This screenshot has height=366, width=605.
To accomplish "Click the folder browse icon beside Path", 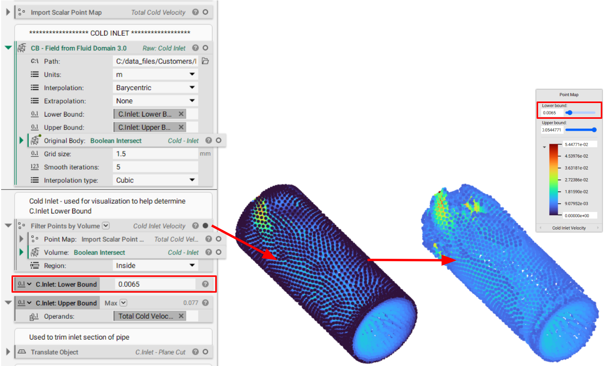I will tap(205, 61).
